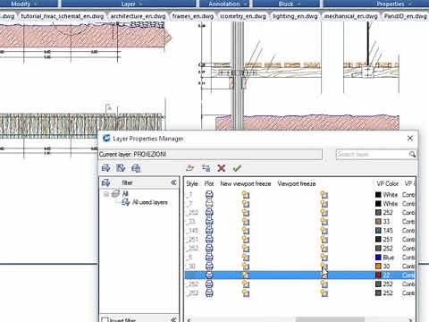Toggle Viewport freeze in the 33 row
This screenshot has height=322, width=429.
point(324,222)
